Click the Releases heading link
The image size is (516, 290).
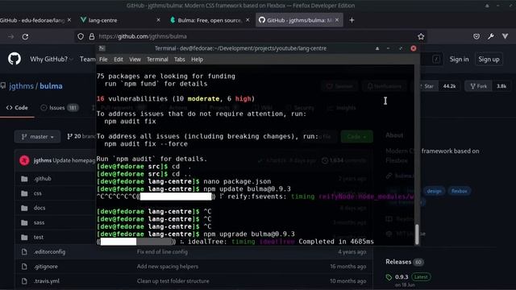pos(398,262)
